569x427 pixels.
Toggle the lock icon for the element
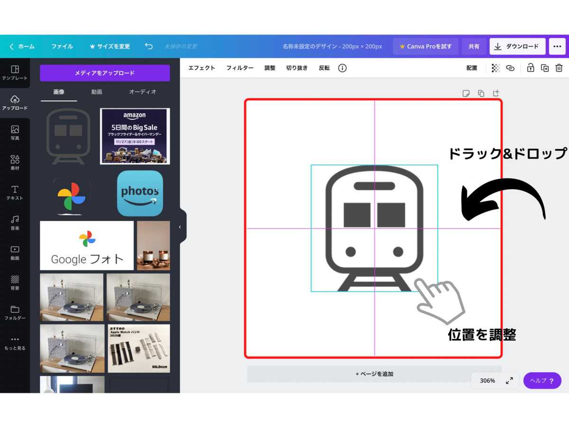[531, 68]
